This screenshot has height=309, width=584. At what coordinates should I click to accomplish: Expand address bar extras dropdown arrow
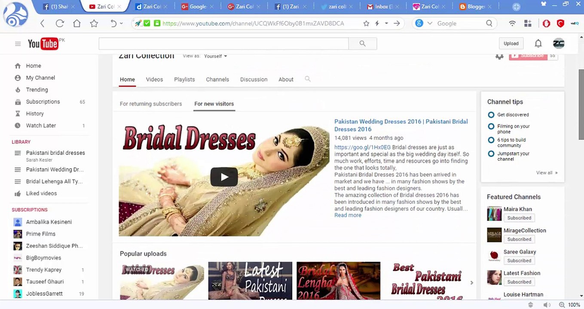386,24
